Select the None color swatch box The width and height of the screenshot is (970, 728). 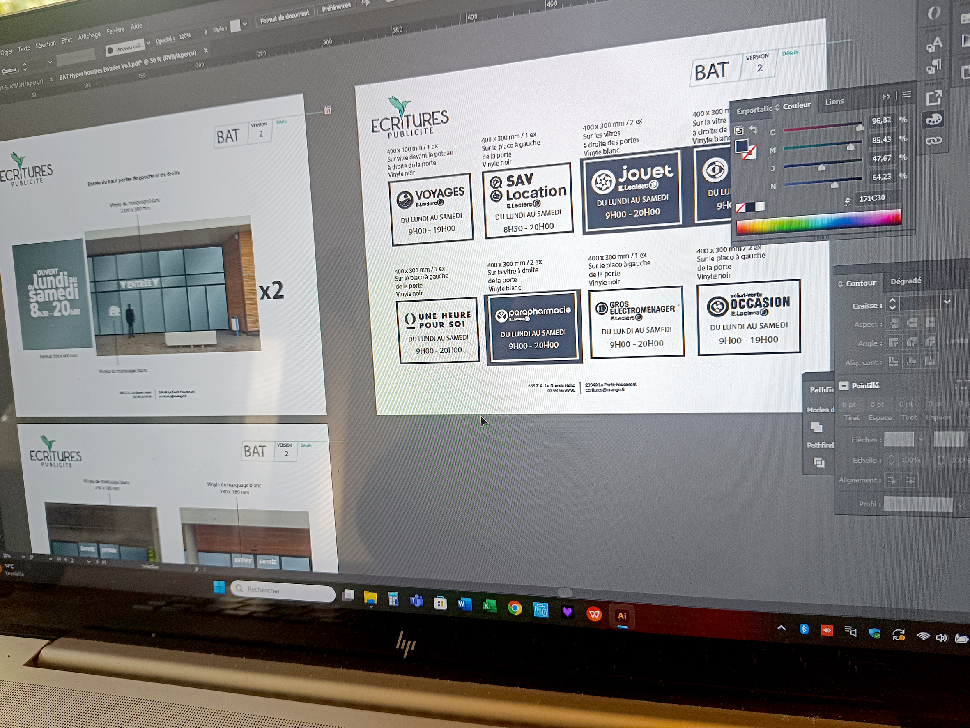point(741,207)
